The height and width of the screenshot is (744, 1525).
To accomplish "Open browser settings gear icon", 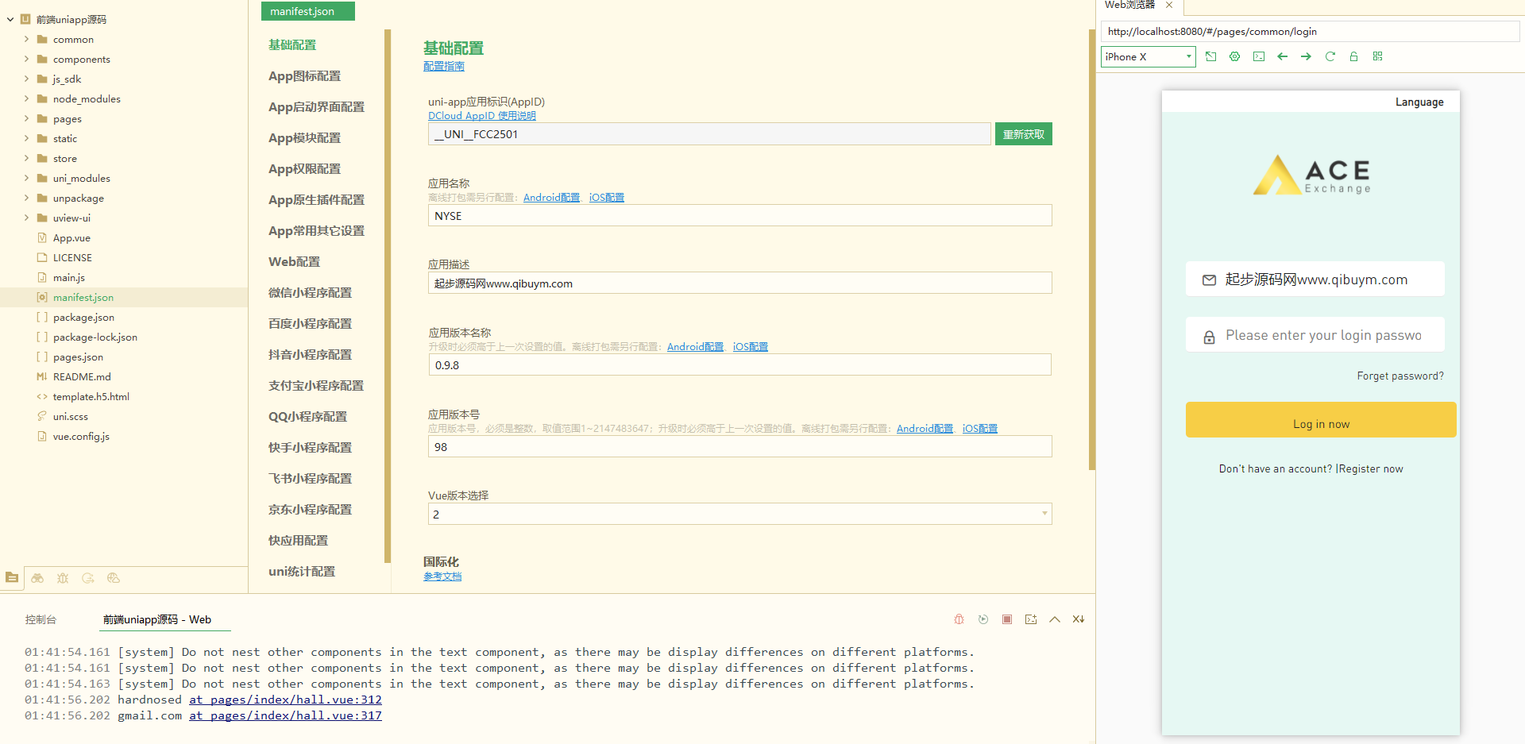I will 1234,56.
